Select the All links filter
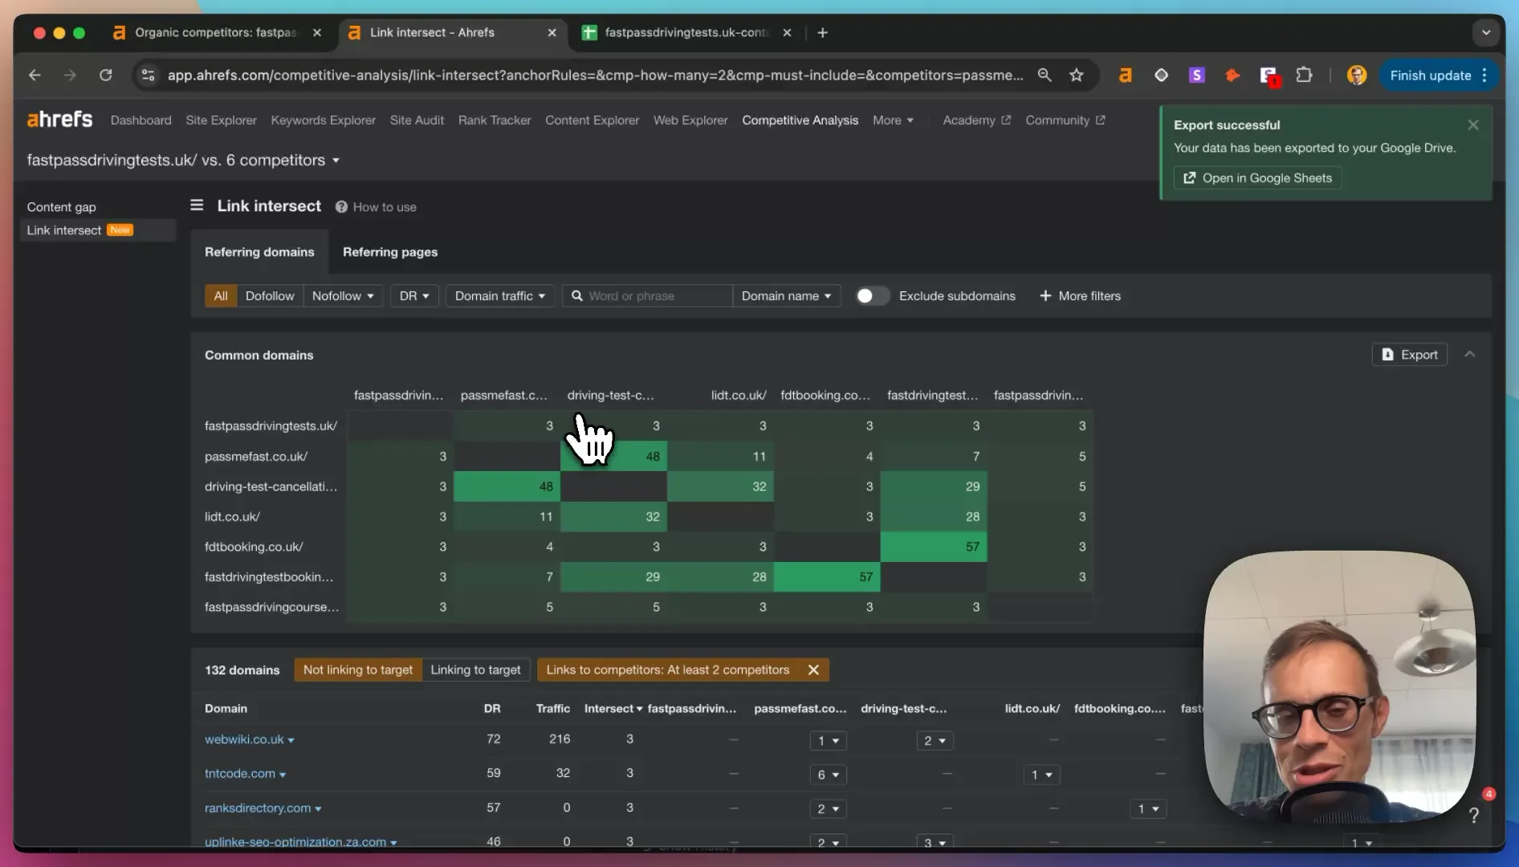Image resolution: width=1519 pixels, height=867 pixels. [221, 296]
